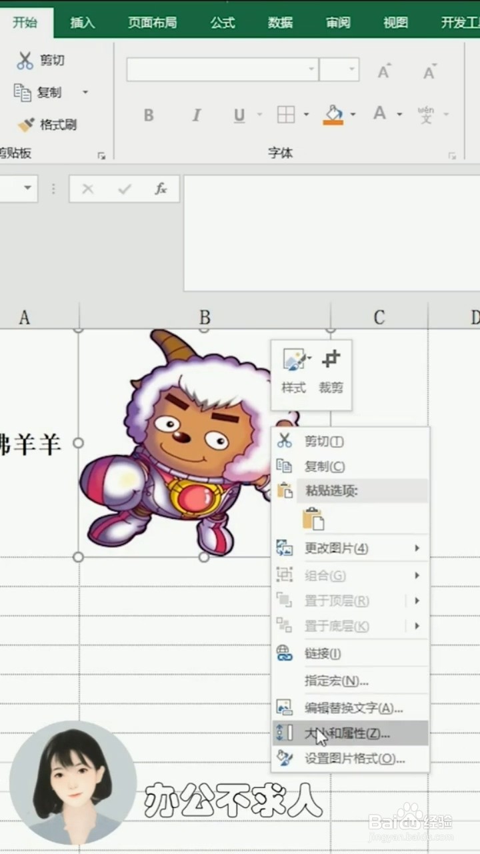Choose 大小和属性(Z)... entry
The height and width of the screenshot is (854, 480).
[350, 733]
